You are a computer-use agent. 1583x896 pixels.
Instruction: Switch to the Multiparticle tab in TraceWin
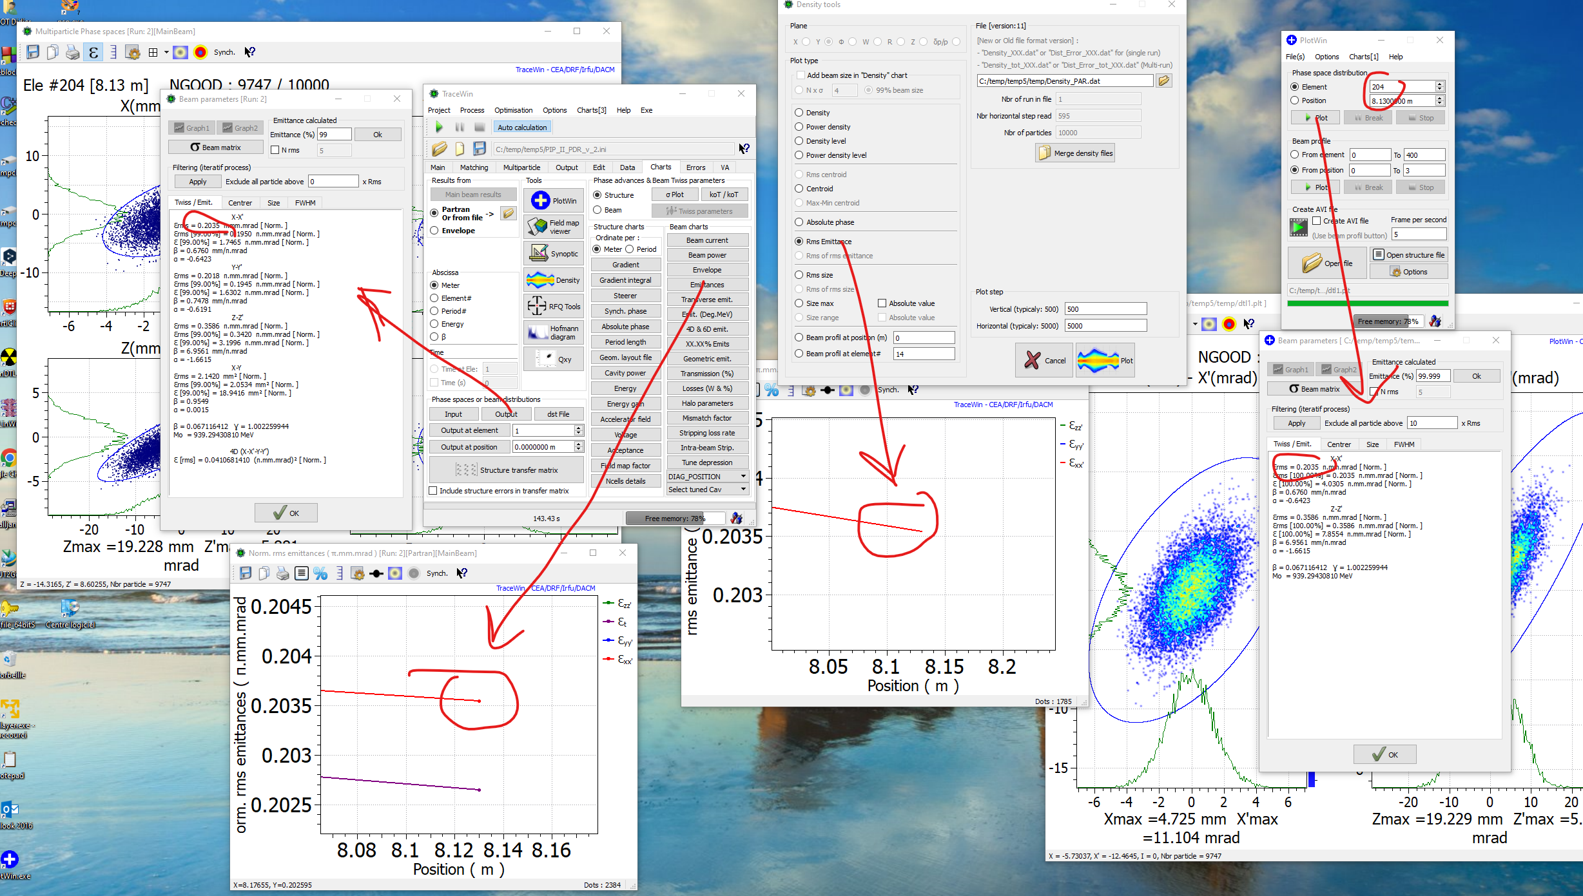pyautogui.click(x=522, y=167)
